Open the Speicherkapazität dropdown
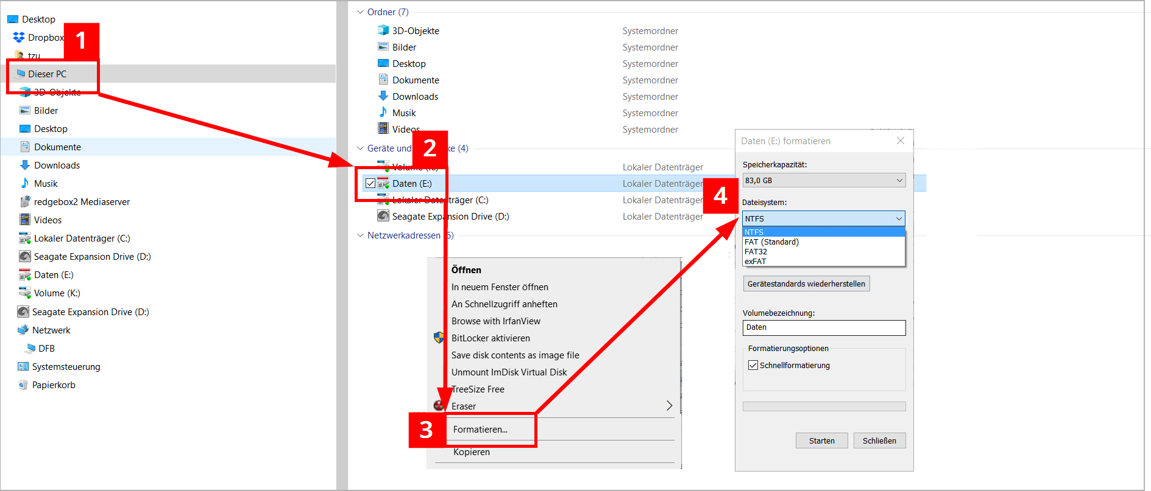The image size is (1151, 491). point(824,180)
